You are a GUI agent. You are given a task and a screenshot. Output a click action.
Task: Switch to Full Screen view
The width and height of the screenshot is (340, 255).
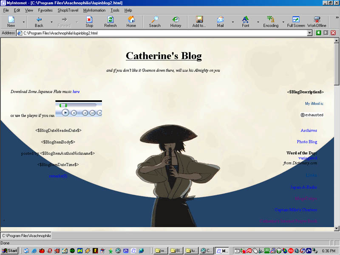click(296, 22)
